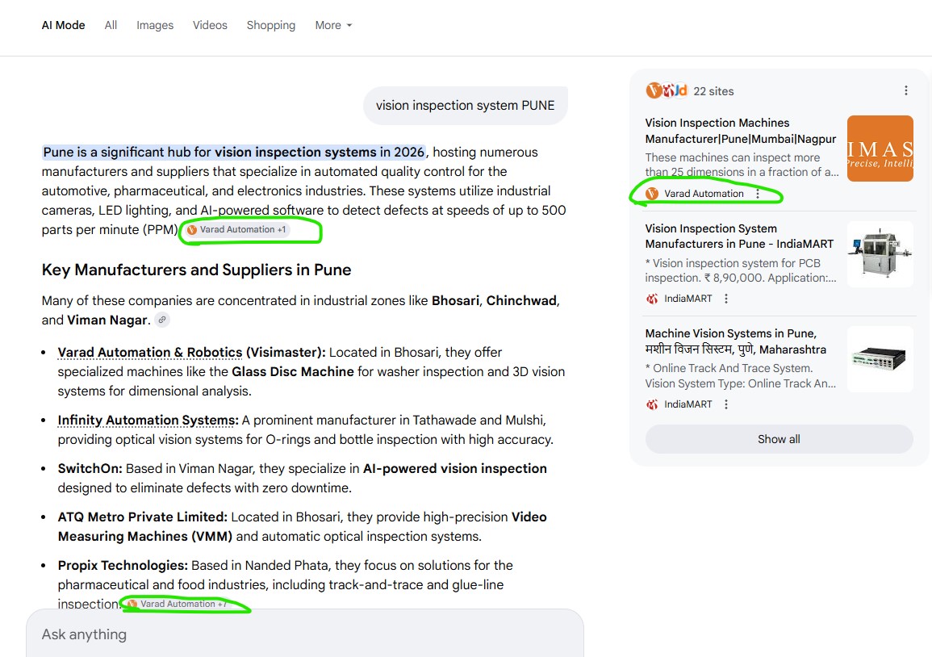Expand the Varad Automation +1 source chip
This screenshot has width=932, height=657.
coord(236,230)
